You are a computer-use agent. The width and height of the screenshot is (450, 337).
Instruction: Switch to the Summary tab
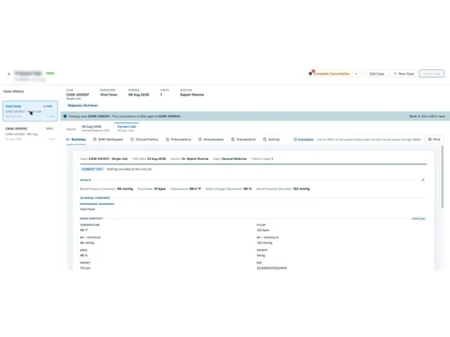76,139
